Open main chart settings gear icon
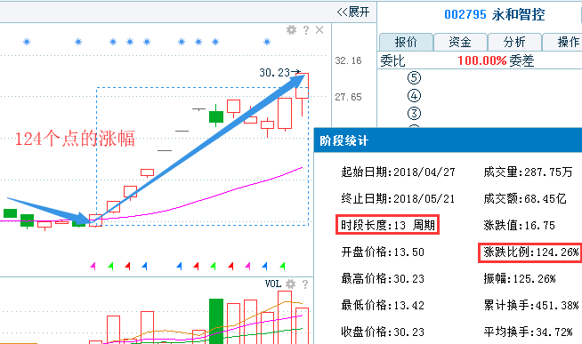 pos(291,30)
